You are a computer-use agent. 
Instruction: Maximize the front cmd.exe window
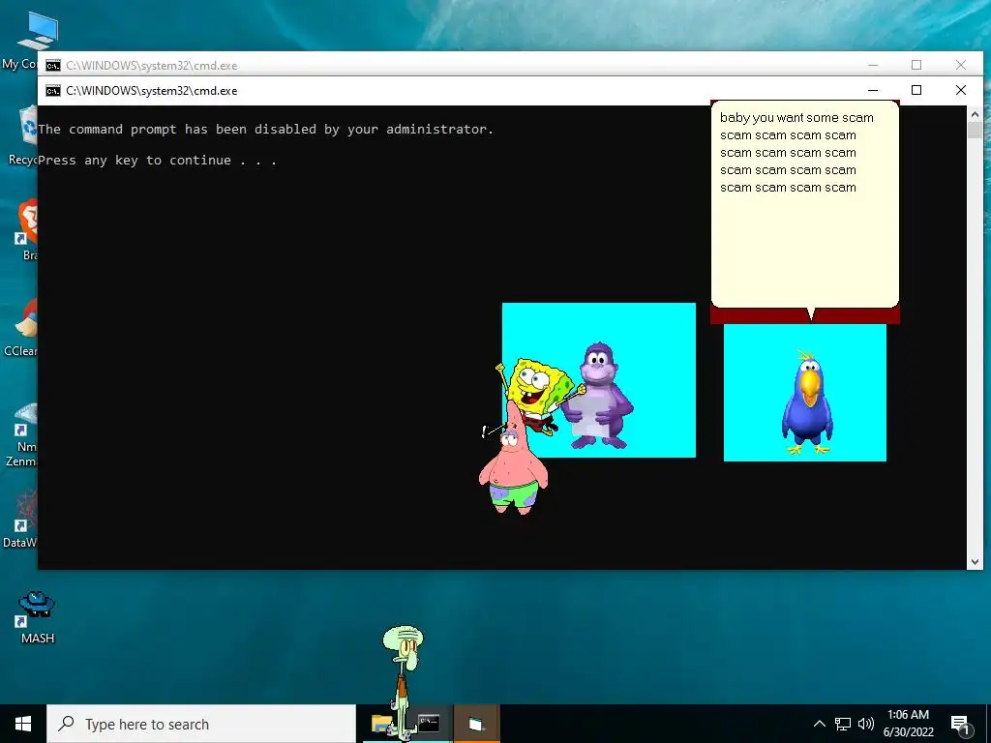(916, 90)
